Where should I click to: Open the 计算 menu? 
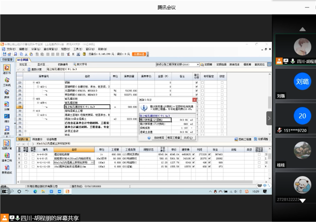pos(36,49)
